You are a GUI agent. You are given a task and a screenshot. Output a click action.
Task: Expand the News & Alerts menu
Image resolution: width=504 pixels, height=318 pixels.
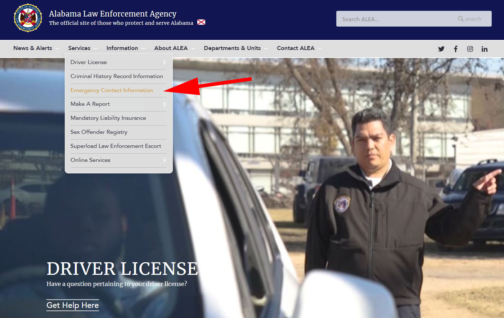coord(33,48)
